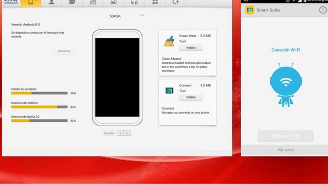Viewport: 328px width, 184px height.
Task: Click the battery status bar
Action: coord(39,93)
